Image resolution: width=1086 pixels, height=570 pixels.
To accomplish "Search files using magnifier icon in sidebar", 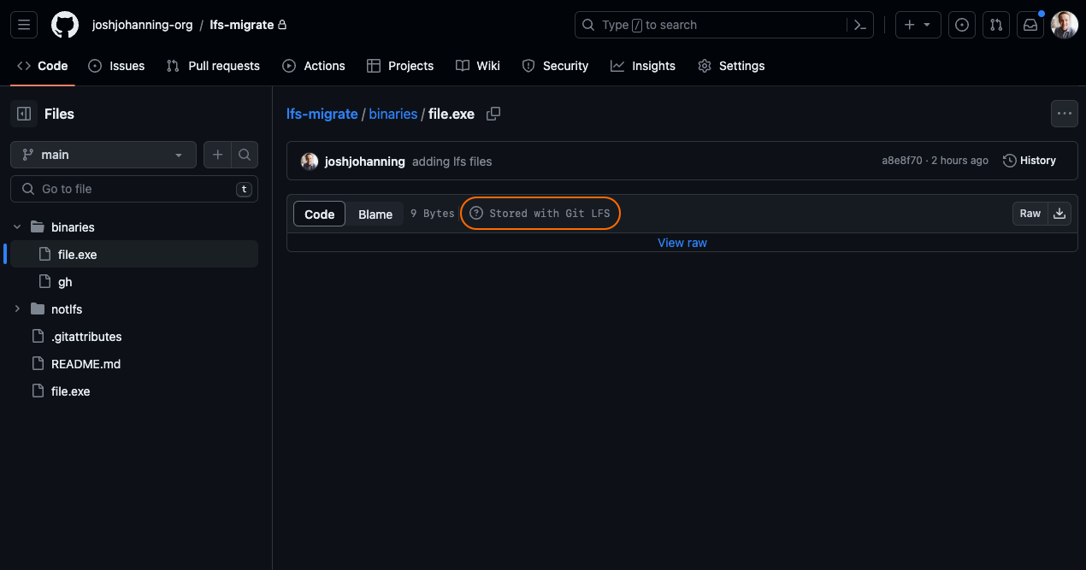I will click(244, 155).
